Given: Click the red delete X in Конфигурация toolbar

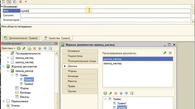Looking at the screenshot, I should point(34,48).
